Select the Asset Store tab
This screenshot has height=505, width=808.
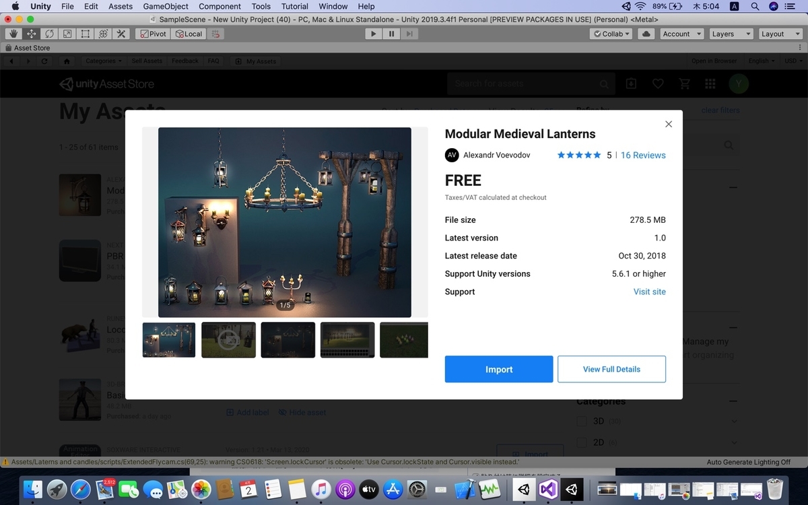[28, 48]
